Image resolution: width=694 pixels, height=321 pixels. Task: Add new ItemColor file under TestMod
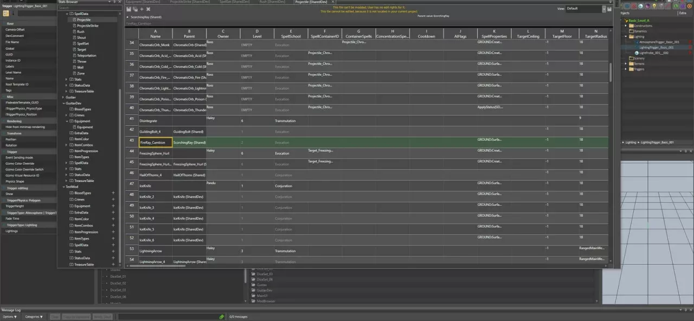(x=113, y=219)
